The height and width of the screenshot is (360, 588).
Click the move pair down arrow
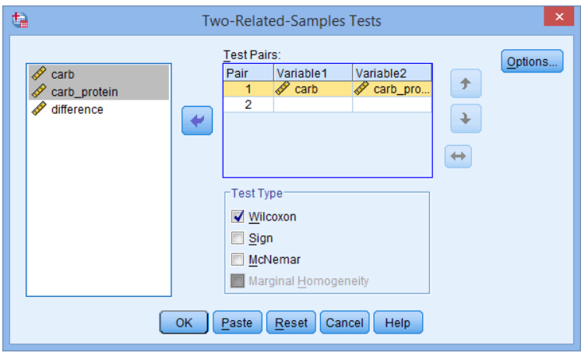[466, 118]
